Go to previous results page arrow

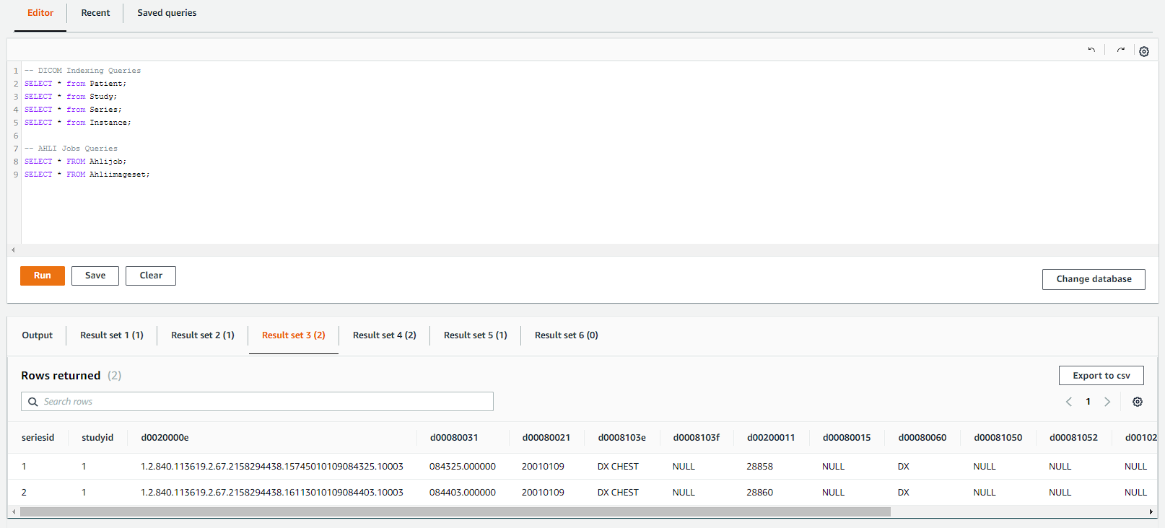tap(1069, 402)
